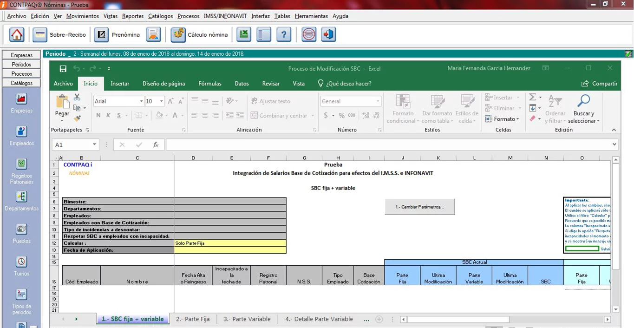Open the IMSS/INFONAVIT menu

[225, 16]
